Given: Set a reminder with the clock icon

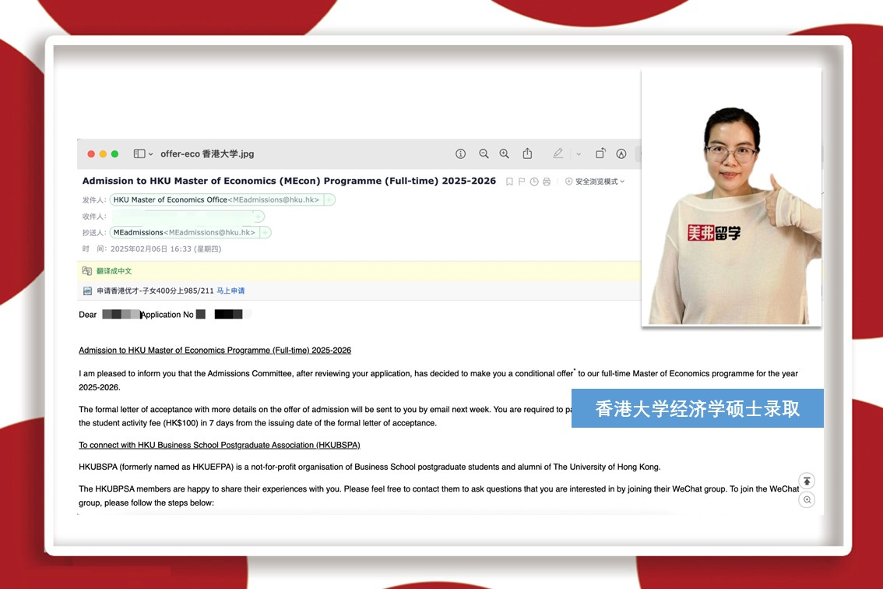Looking at the screenshot, I should [534, 182].
